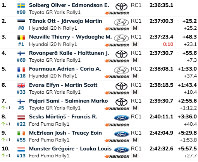Click the Belgian flag beside Neuville Thierry

pos(21,37)
